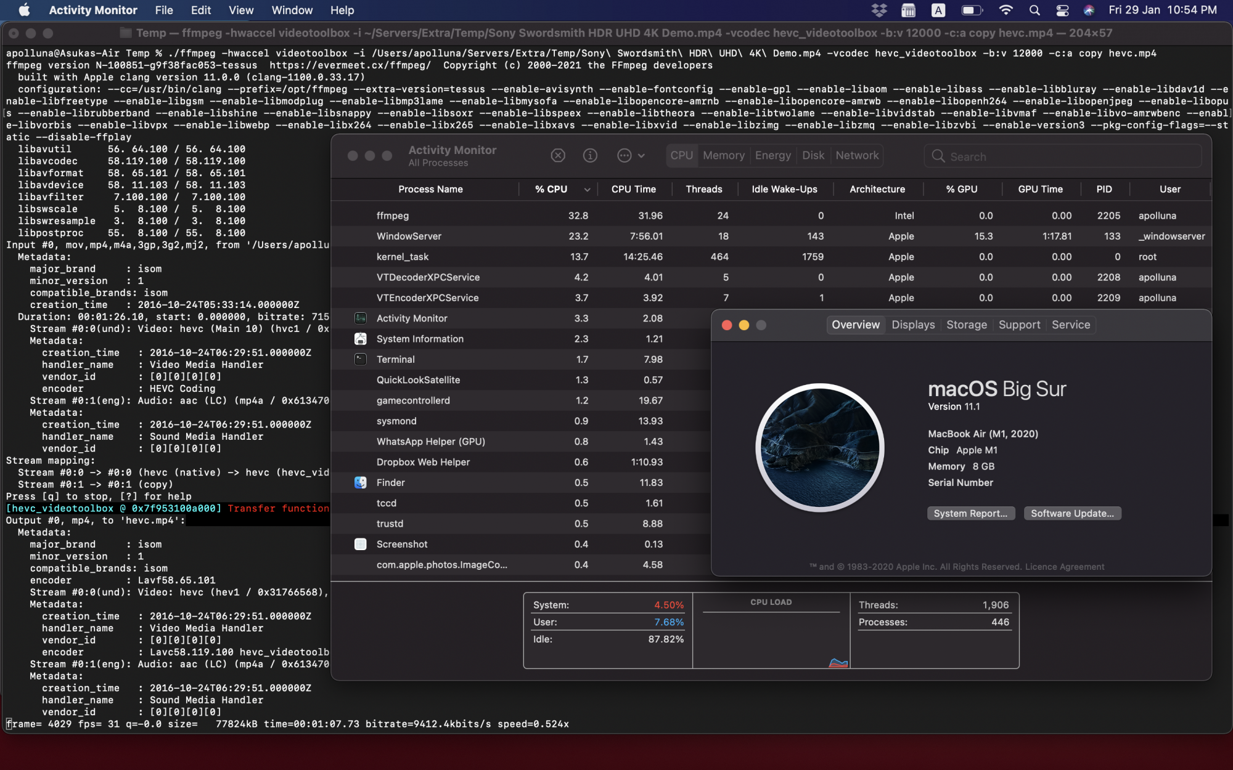Open the View menu

point(241,10)
